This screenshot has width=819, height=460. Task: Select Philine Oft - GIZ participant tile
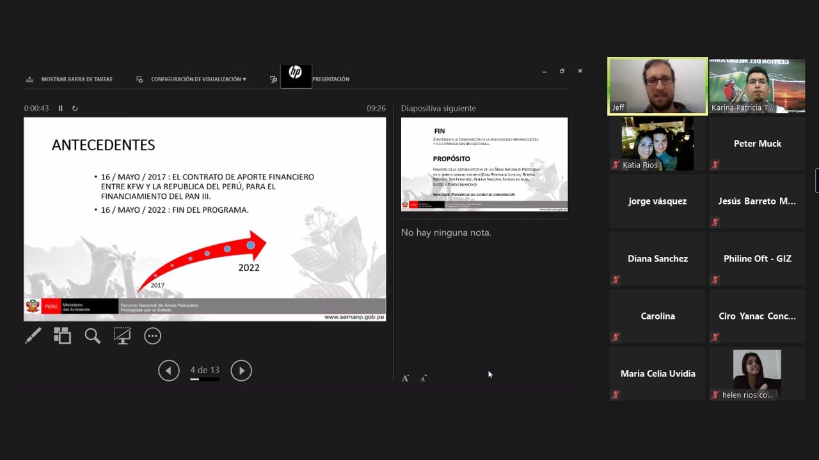pos(757,259)
